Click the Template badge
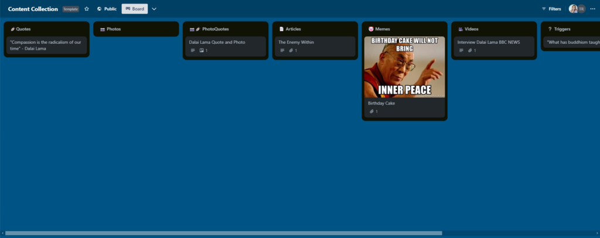The image size is (600, 238). pos(71,9)
